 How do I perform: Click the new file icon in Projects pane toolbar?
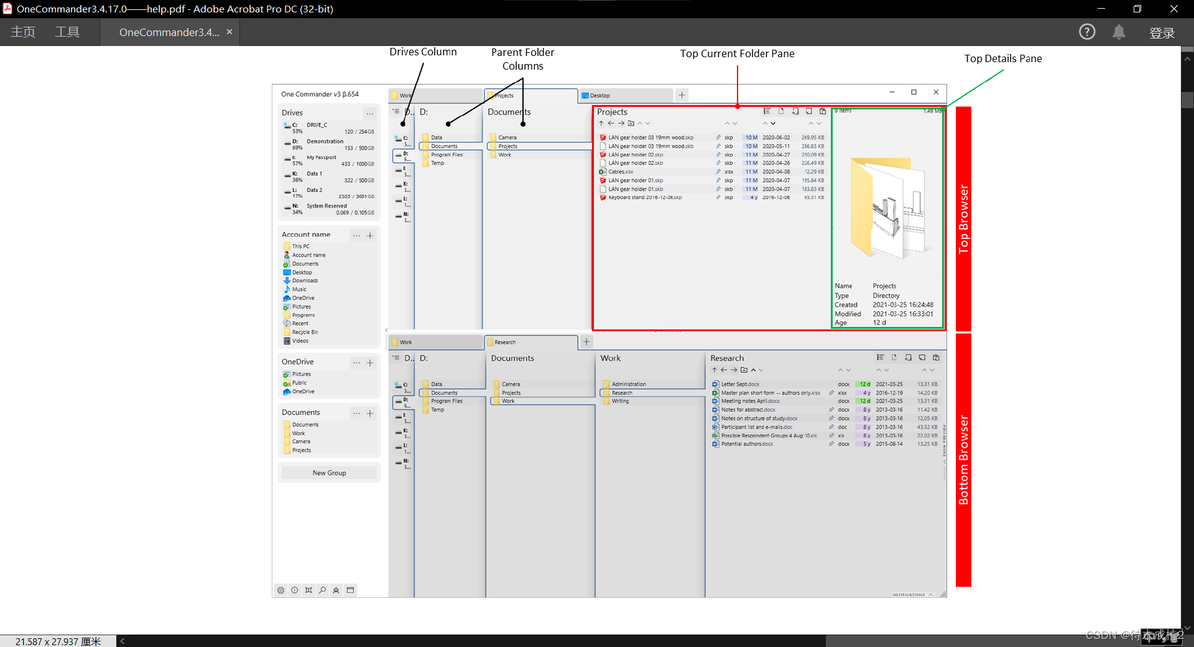(781, 111)
